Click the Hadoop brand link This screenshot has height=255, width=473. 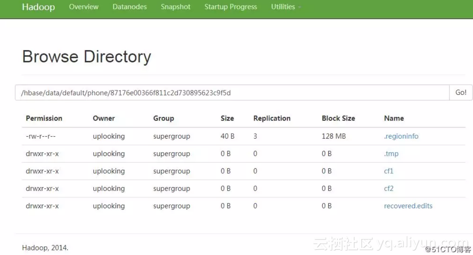point(39,7)
